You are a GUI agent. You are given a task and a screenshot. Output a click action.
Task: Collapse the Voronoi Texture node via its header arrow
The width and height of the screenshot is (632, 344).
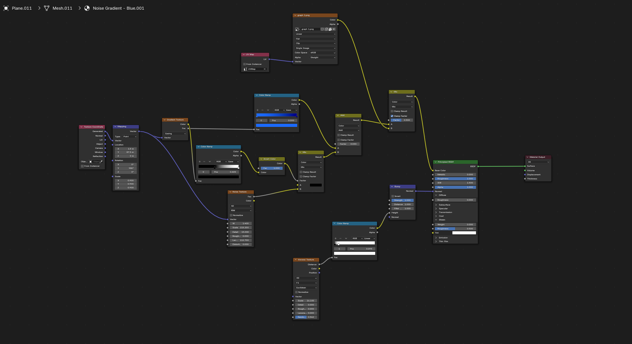[295, 260]
